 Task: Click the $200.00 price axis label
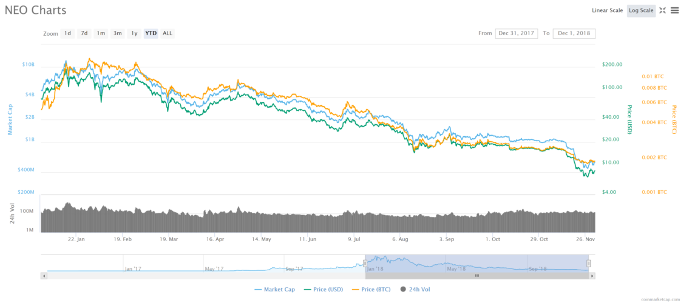(x=612, y=64)
